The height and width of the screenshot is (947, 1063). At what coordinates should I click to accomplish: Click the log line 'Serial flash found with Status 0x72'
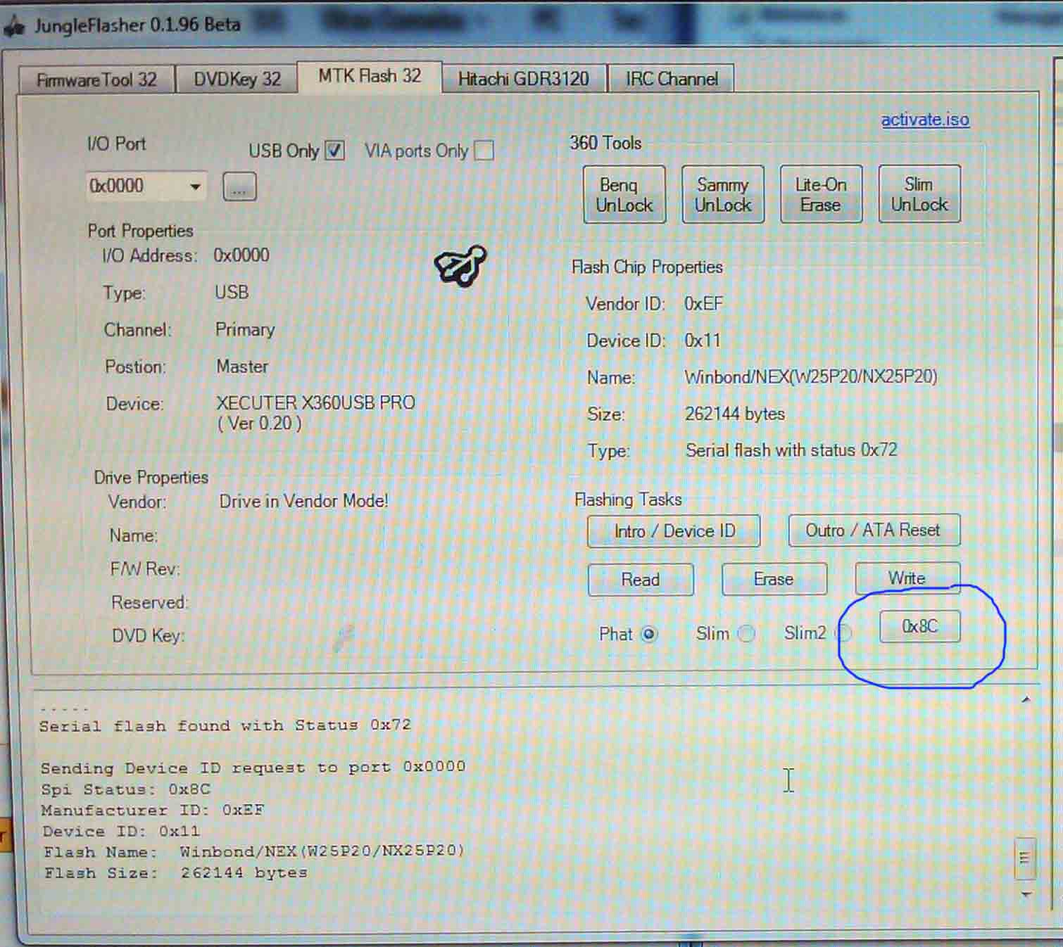pyautogui.click(x=225, y=725)
